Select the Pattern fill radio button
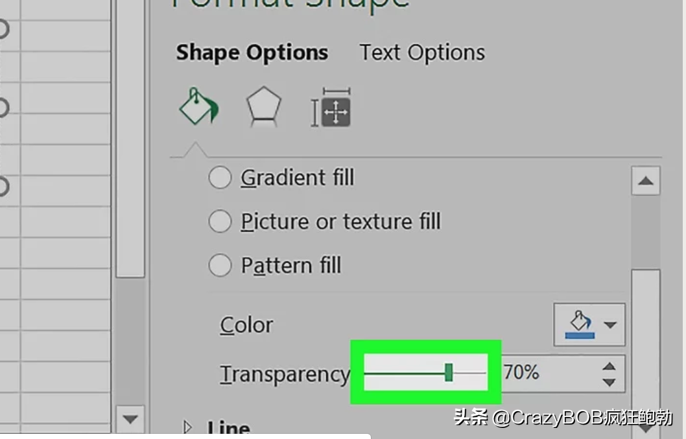The height and width of the screenshot is (439, 686). tap(220, 265)
